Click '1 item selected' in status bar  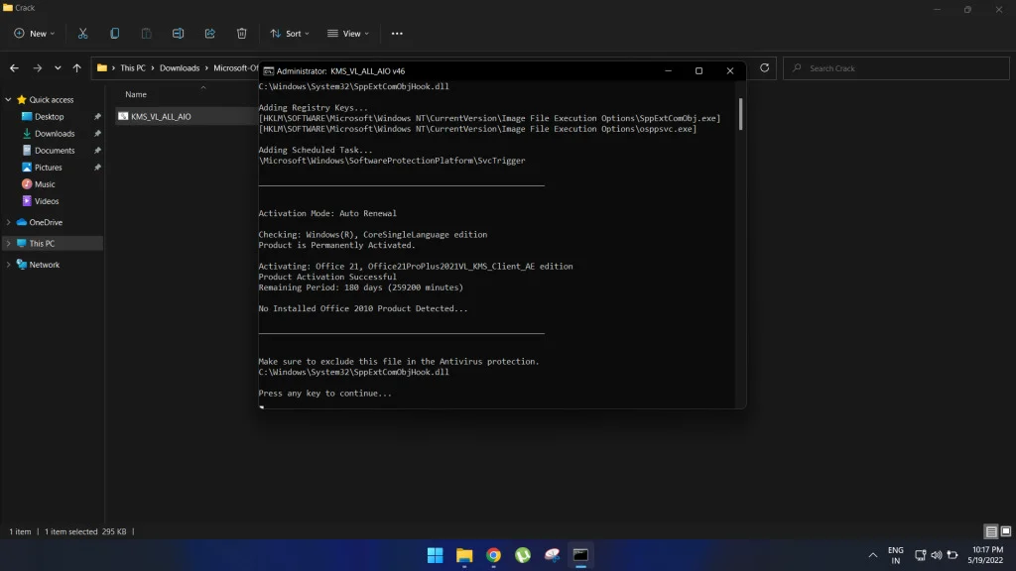[70, 531]
